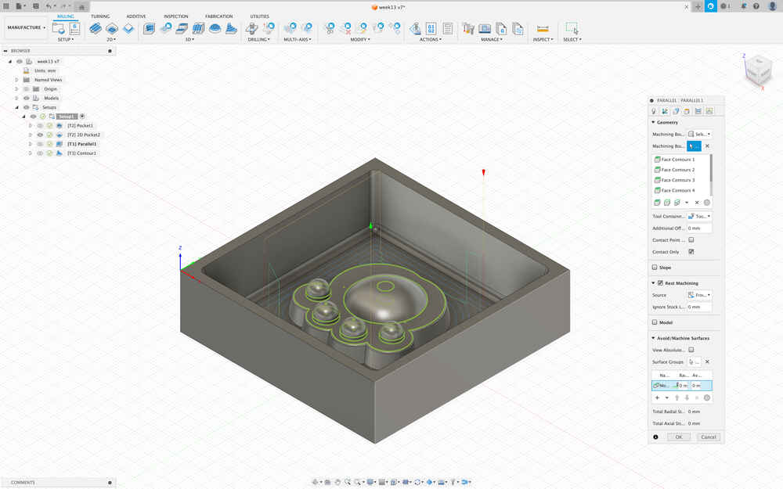Open the MANUFACTURE workspace dropdown
This screenshot has width=783, height=489.
[26, 27]
